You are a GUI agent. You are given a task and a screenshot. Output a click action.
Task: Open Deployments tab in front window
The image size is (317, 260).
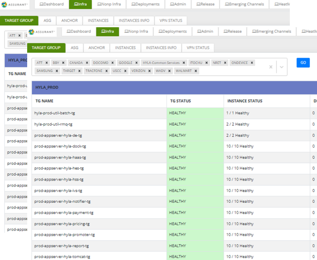tap(173, 31)
